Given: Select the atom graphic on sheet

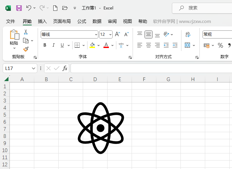Looking at the screenshot, I should click(x=101, y=128).
